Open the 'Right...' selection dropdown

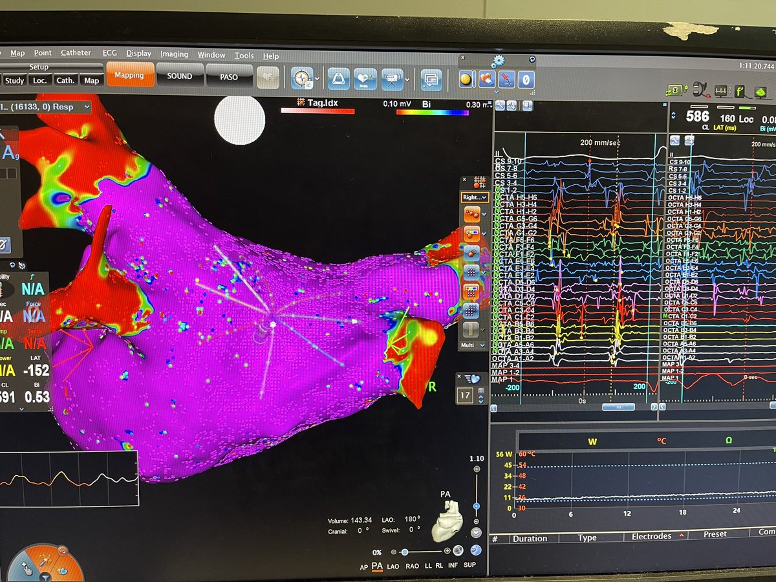(475, 197)
